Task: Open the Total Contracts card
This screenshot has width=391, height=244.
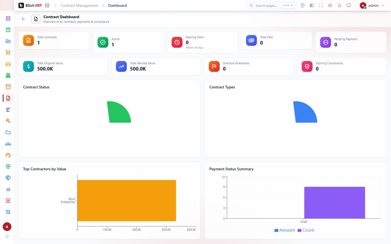Action: coord(54,41)
